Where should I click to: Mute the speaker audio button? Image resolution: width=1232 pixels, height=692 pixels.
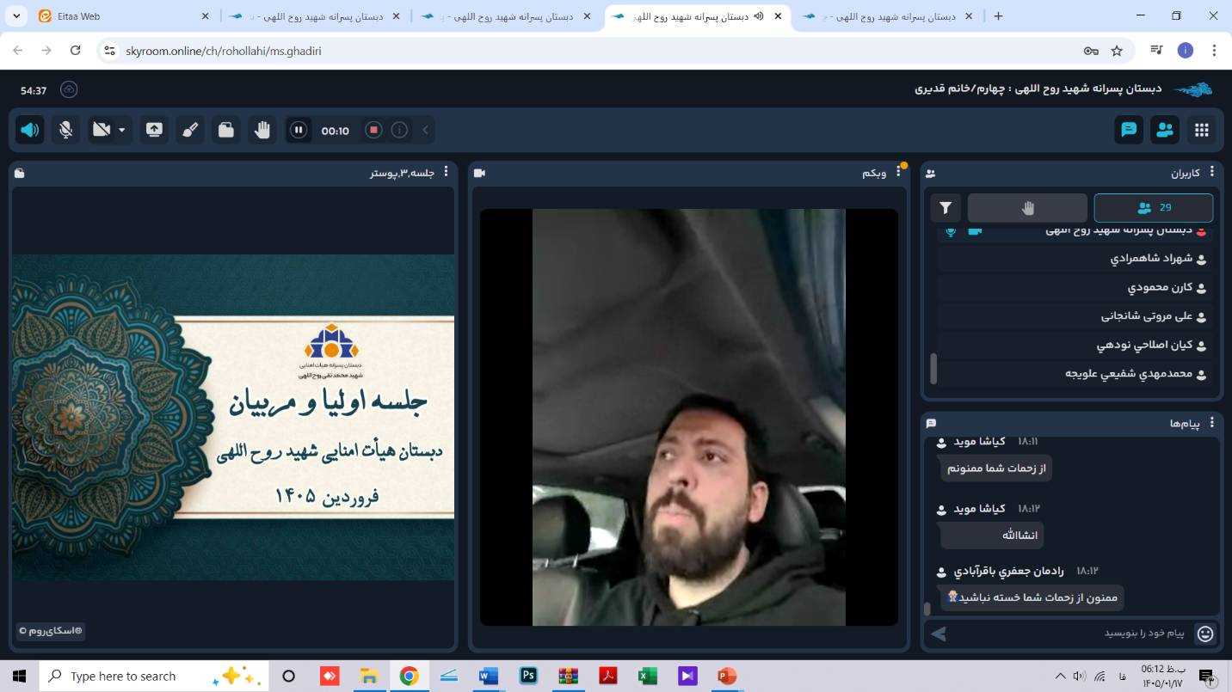pyautogui.click(x=30, y=130)
